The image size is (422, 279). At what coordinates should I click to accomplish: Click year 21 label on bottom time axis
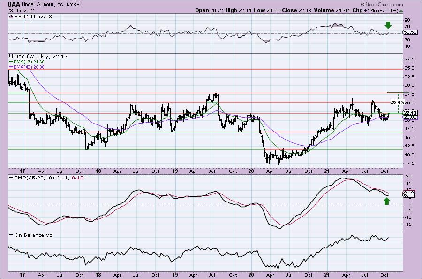(327, 275)
